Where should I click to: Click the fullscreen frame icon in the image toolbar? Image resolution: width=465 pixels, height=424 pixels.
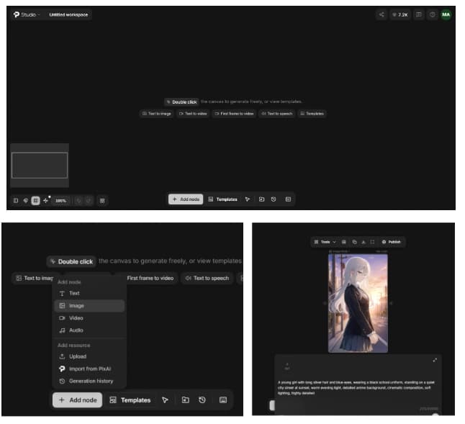pyautogui.click(x=372, y=242)
